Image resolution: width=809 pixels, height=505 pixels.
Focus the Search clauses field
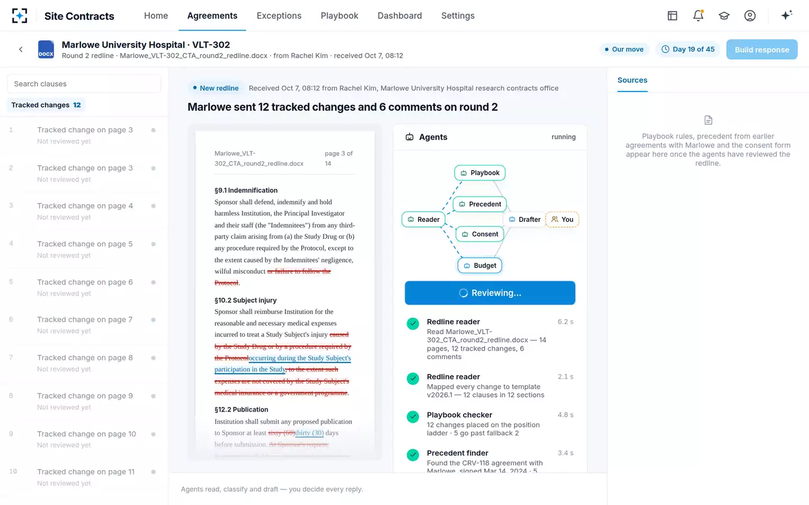(x=84, y=84)
